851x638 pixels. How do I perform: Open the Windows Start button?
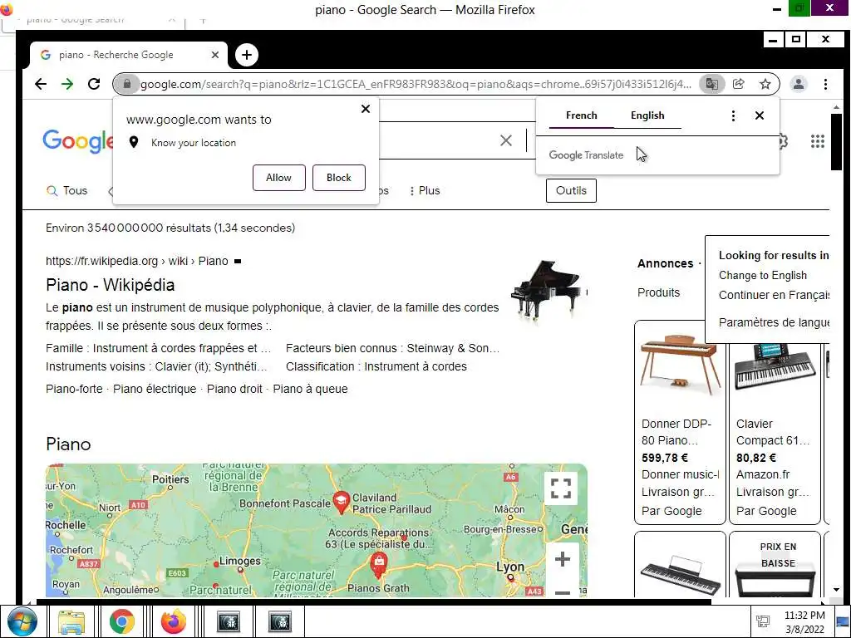tap(22, 621)
